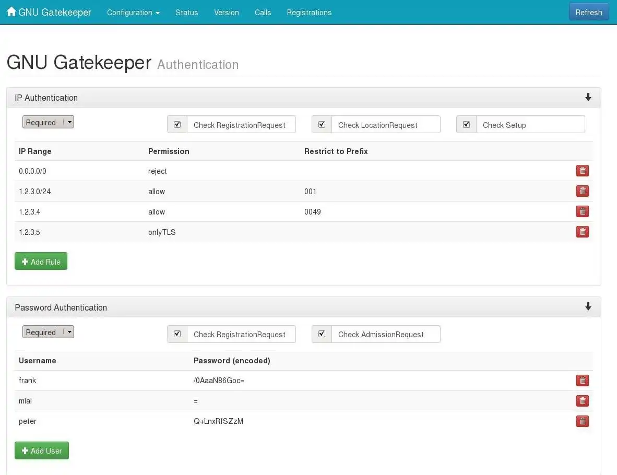Delete the 1.2.3.5 onlyTLS rule

click(x=583, y=232)
